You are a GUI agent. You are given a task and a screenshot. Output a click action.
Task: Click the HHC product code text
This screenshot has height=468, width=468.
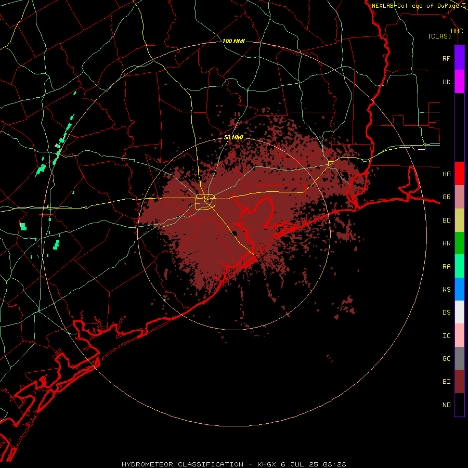pos(457,31)
